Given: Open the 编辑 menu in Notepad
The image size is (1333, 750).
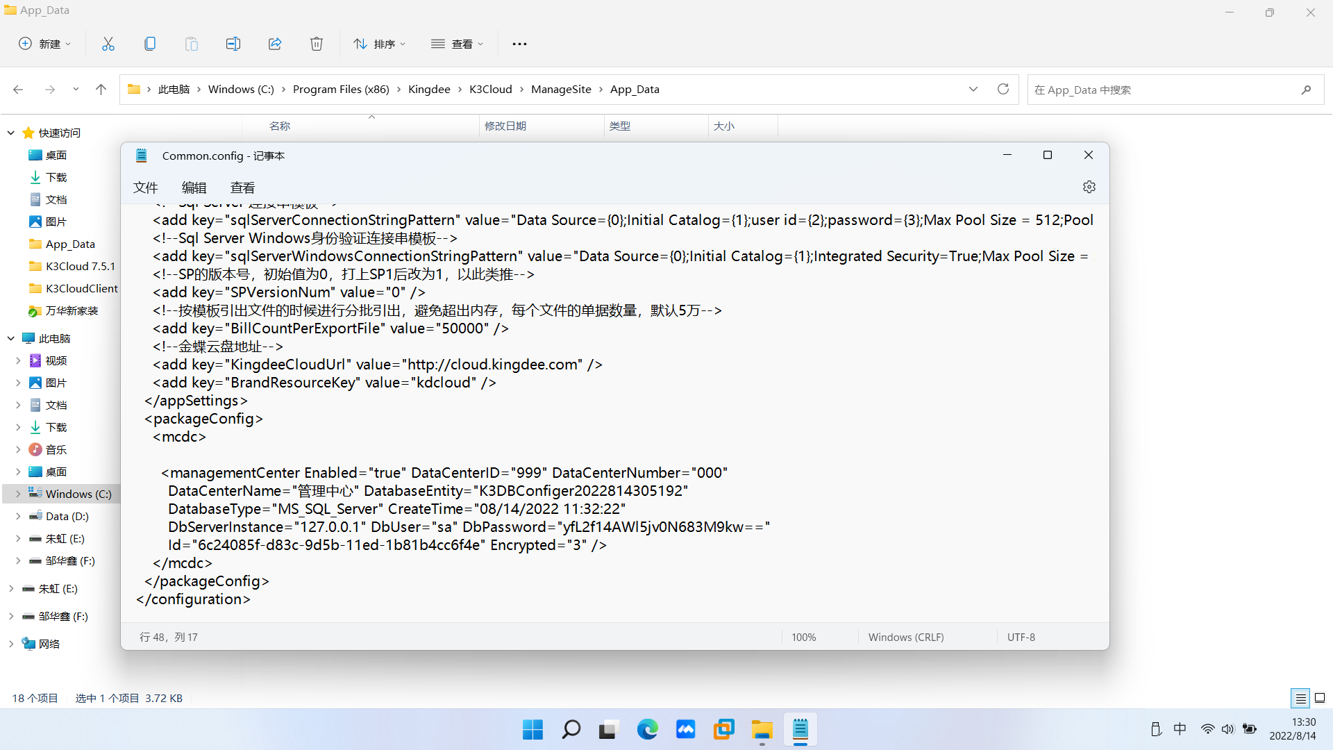Looking at the screenshot, I should click(x=194, y=187).
